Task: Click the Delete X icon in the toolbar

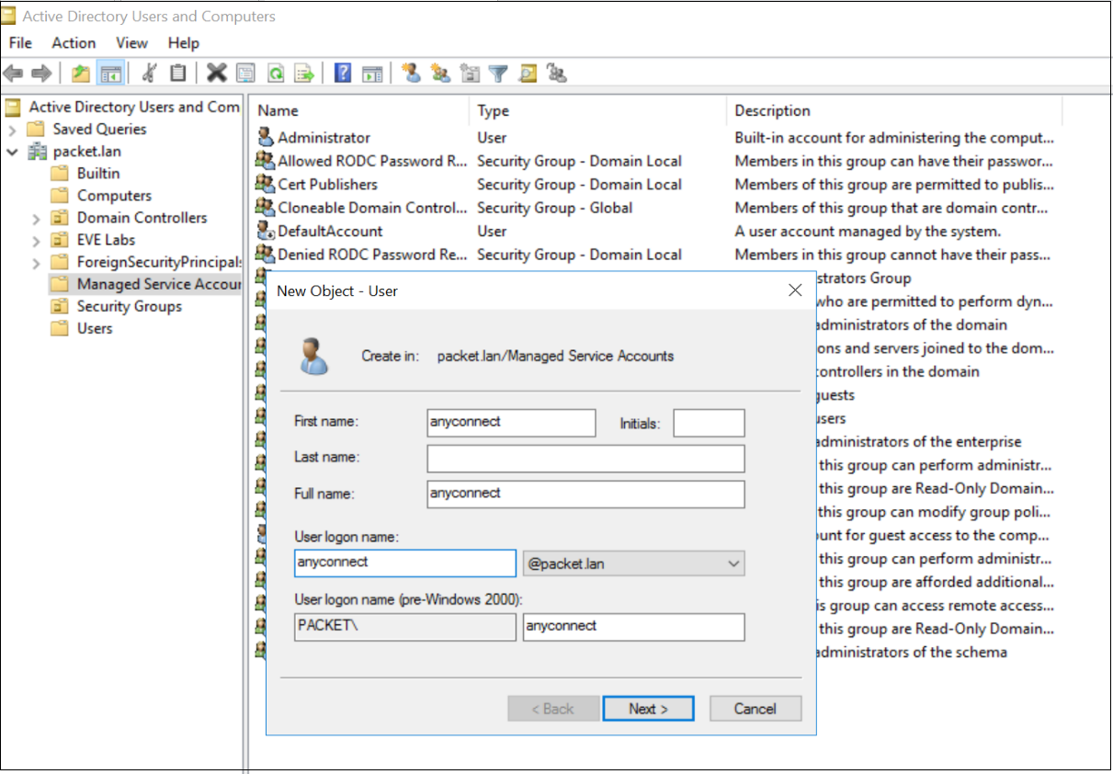Action: tap(217, 74)
